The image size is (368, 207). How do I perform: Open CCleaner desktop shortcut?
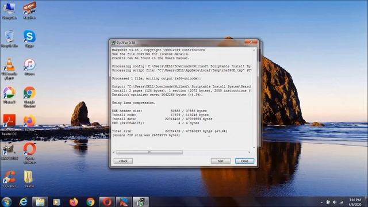pos(9,179)
